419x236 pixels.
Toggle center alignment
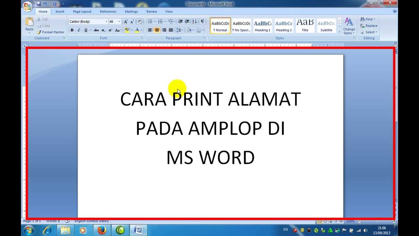coord(157,30)
